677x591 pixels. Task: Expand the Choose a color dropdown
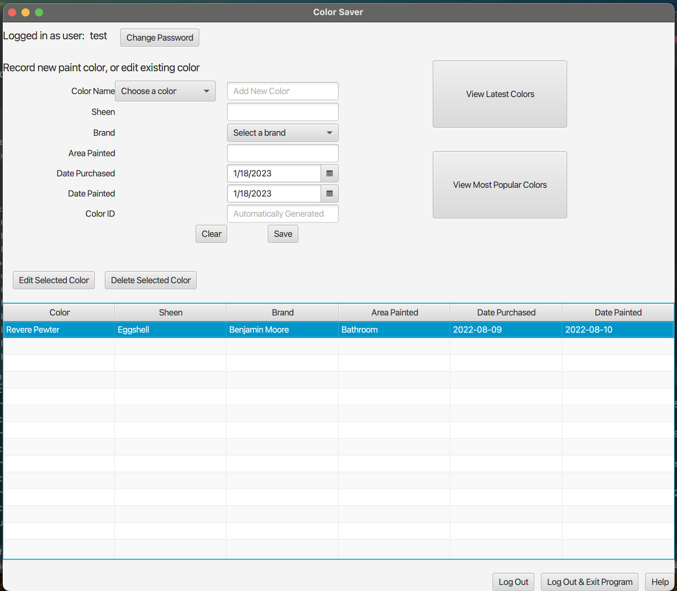[165, 91]
